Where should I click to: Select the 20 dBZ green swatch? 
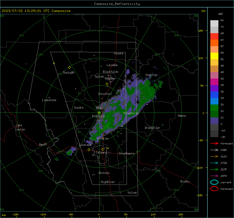coord(214,108)
